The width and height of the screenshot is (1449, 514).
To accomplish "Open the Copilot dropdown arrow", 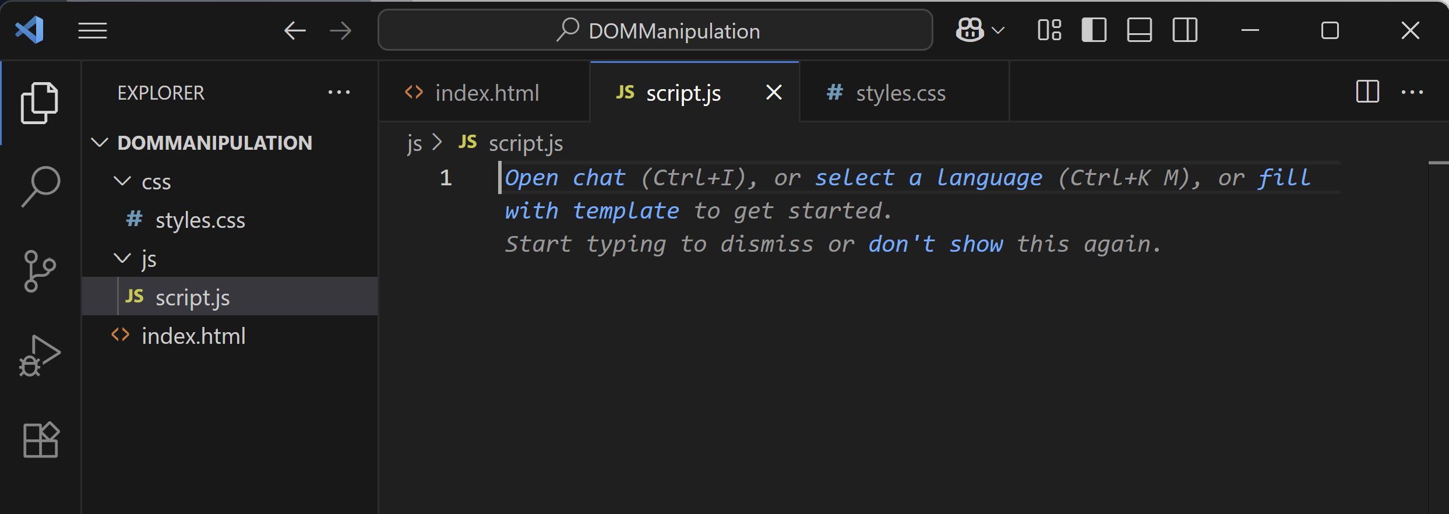I will coord(998,30).
